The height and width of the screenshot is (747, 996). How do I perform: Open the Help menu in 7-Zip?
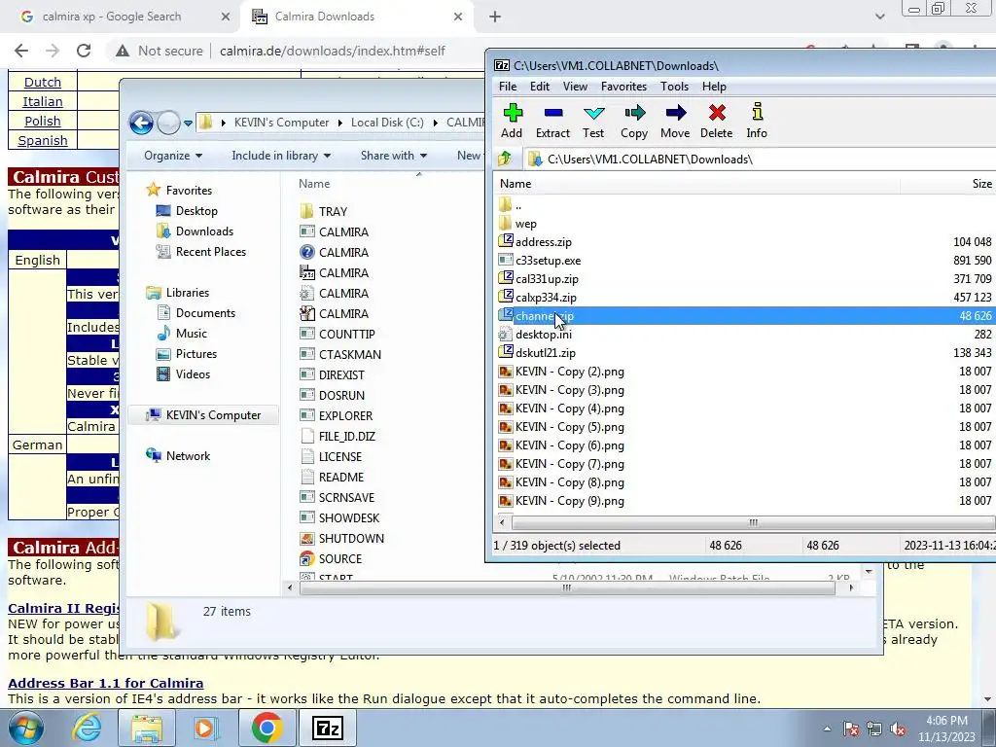(714, 87)
